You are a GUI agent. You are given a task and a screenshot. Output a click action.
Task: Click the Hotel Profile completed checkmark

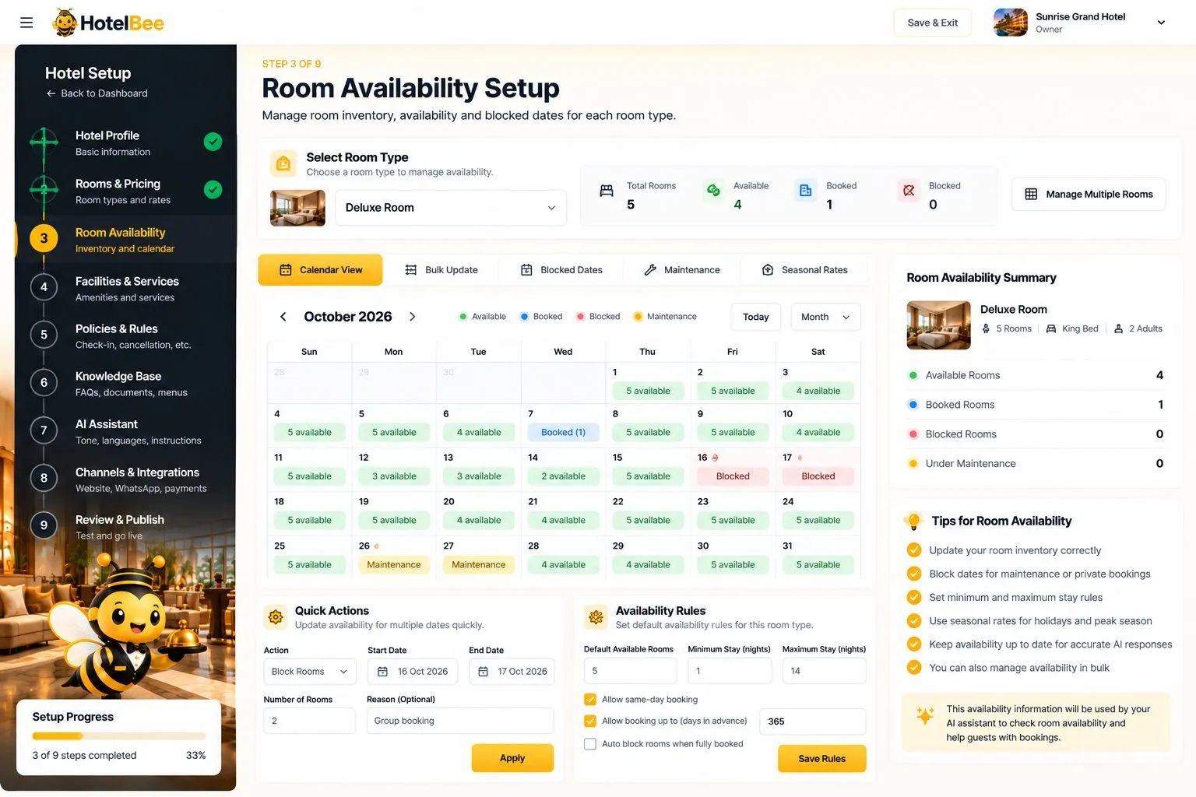point(213,142)
